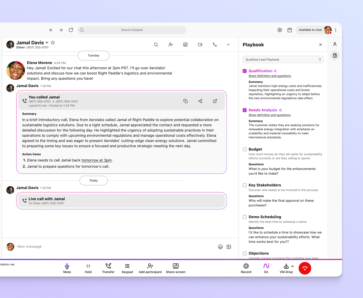The image size is (363, 298).
Task: Type in the New message field
Action: pyautogui.click(x=87, y=246)
